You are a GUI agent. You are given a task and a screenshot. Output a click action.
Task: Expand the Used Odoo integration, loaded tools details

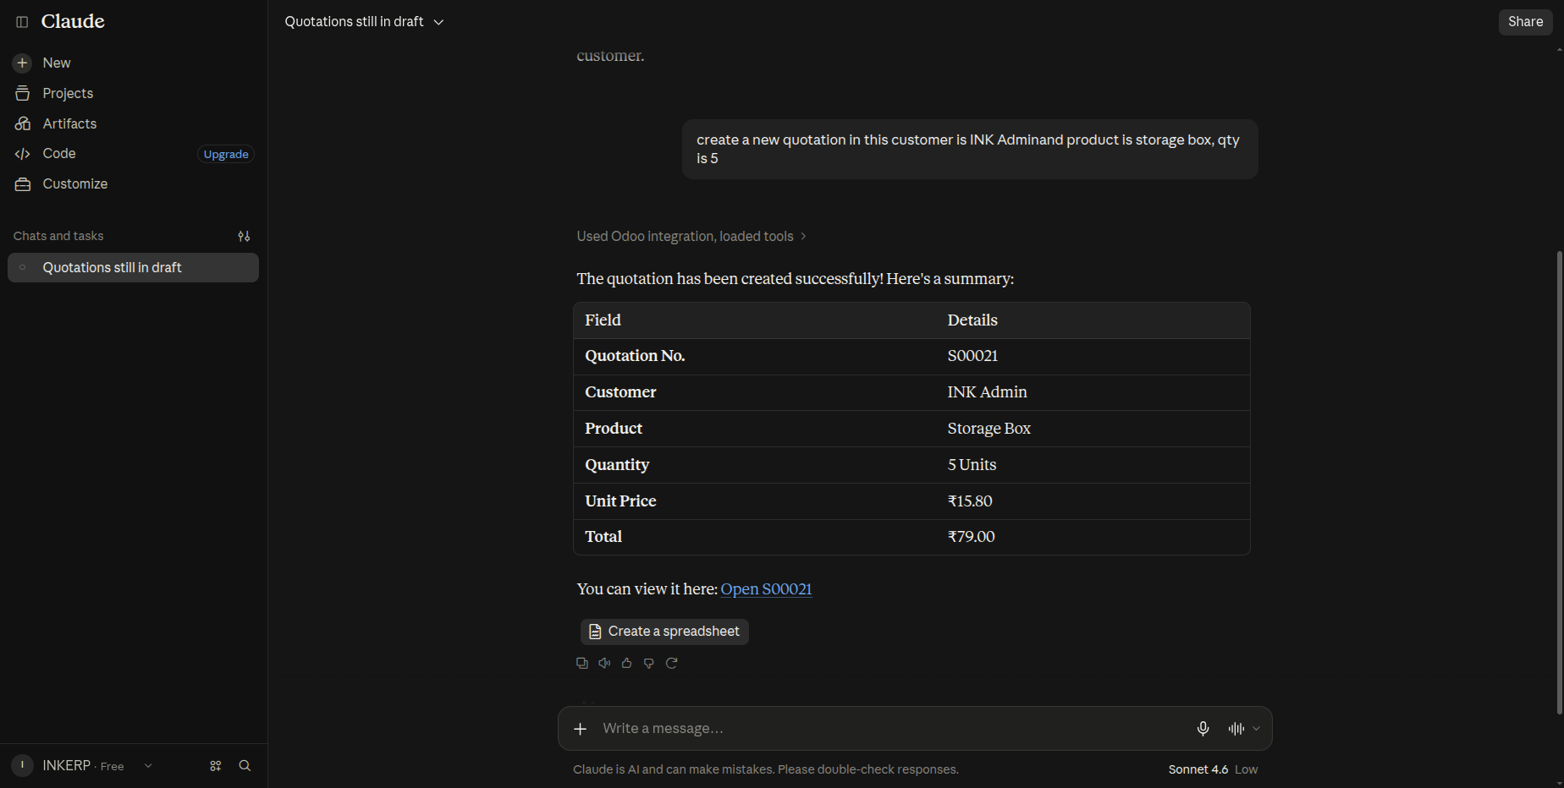691,236
